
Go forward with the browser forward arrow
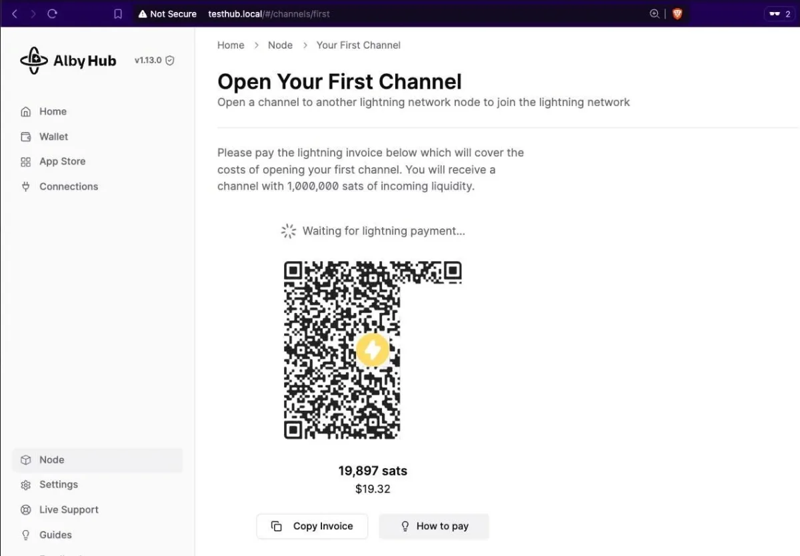33,13
